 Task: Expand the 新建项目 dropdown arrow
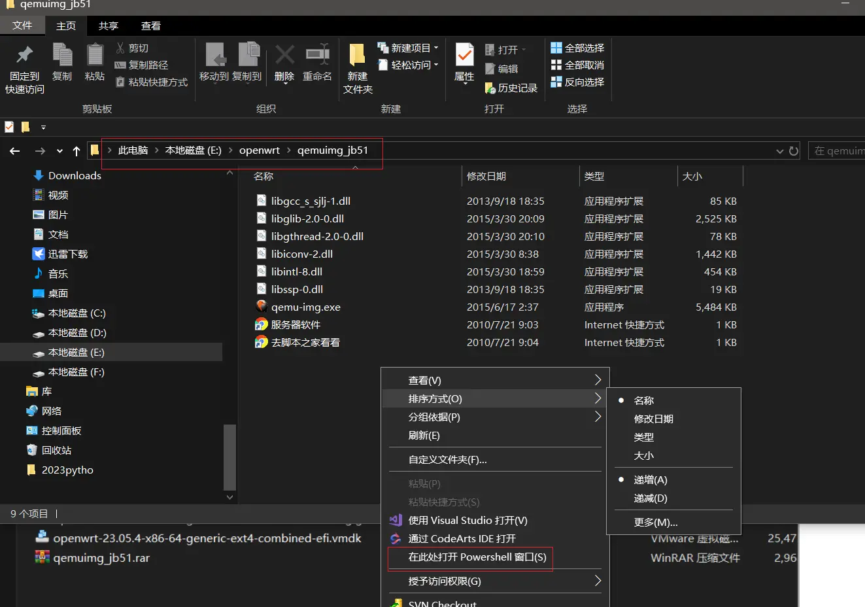pos(436,48)
